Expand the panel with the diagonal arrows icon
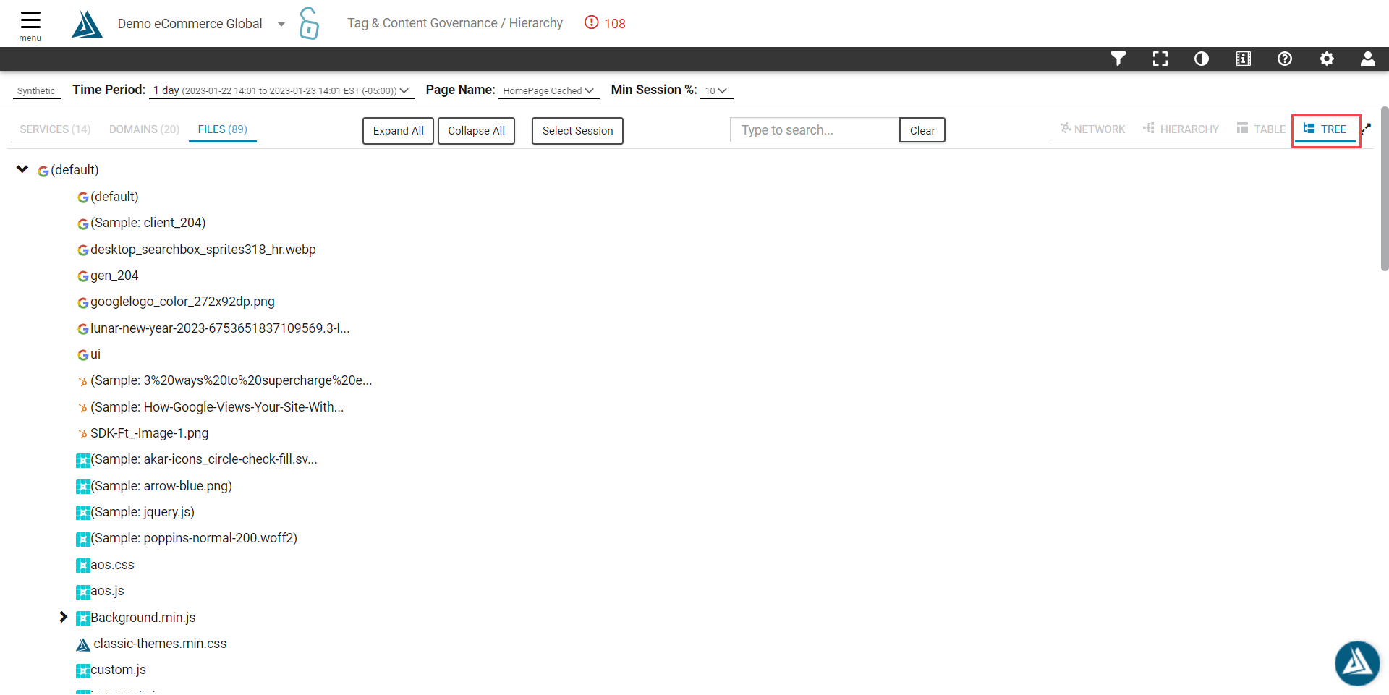The image size is (1389, 695). 1367,129
